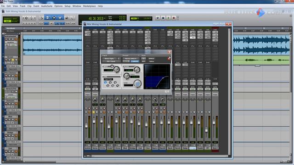Open the factory default preset dropdown

coord(131,59)
